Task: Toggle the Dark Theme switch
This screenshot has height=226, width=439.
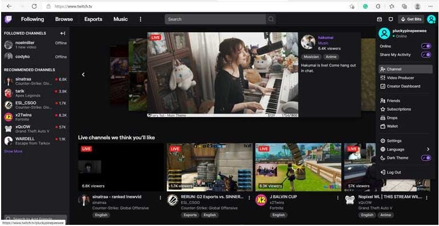Action: tap(426, 158)
